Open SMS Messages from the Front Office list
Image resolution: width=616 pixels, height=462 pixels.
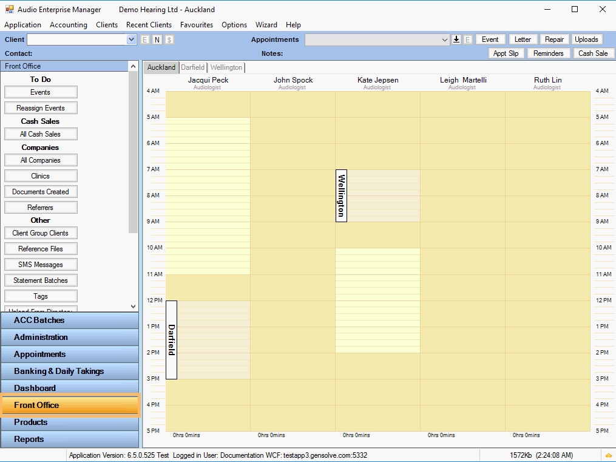(41, 265)
